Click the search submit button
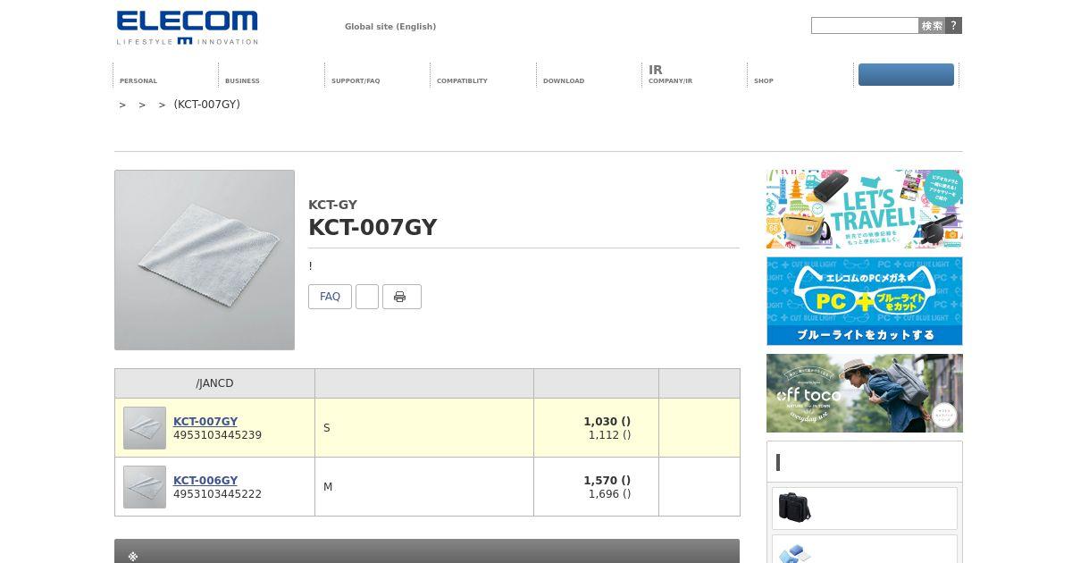This screenshot has width=1072, height=563. point(932,26)
